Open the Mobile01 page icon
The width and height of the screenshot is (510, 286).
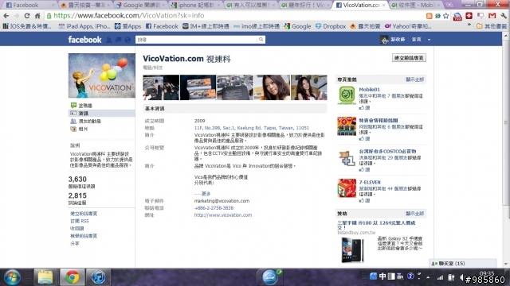pos(347,95)
